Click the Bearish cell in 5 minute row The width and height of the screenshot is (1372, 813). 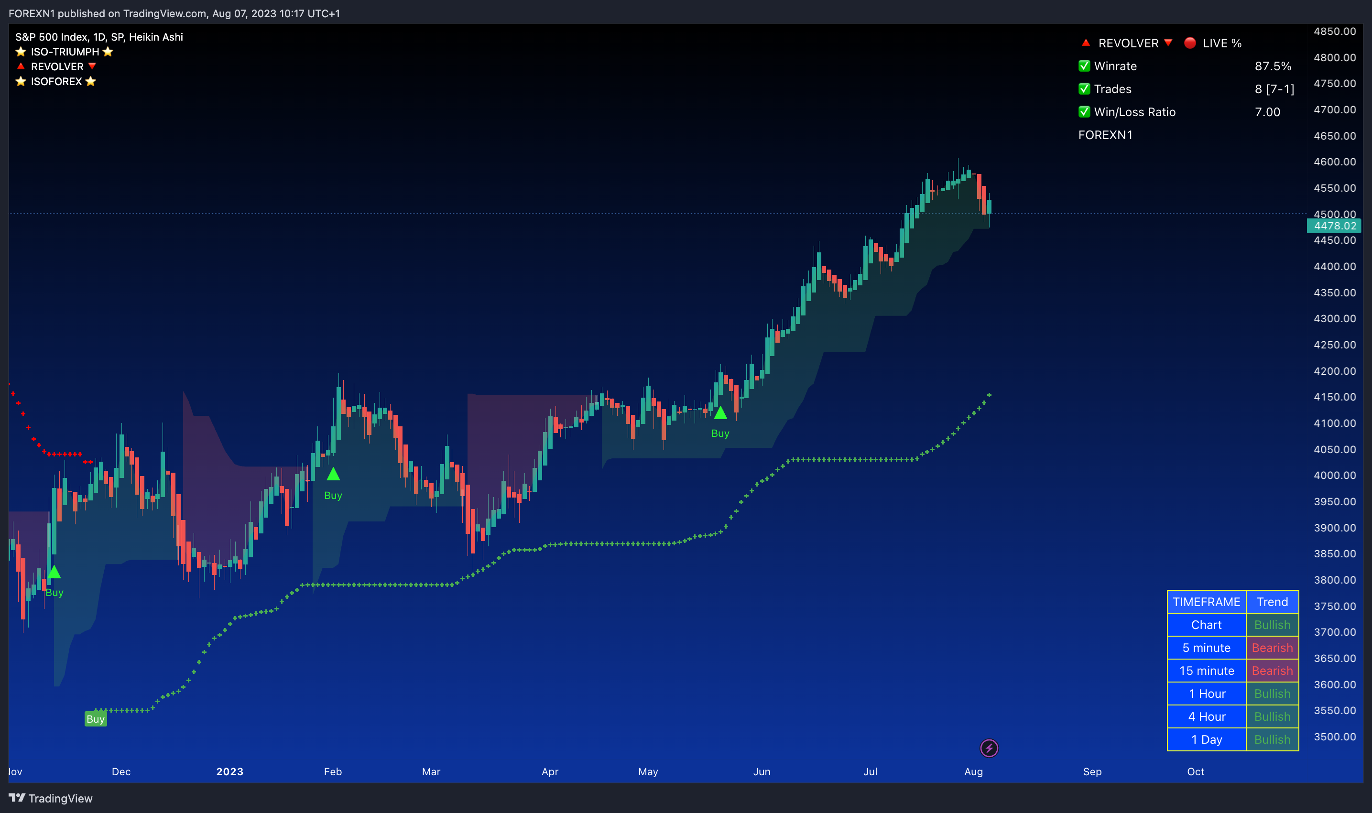1272,648
